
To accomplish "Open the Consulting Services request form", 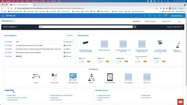I will 12,100.
